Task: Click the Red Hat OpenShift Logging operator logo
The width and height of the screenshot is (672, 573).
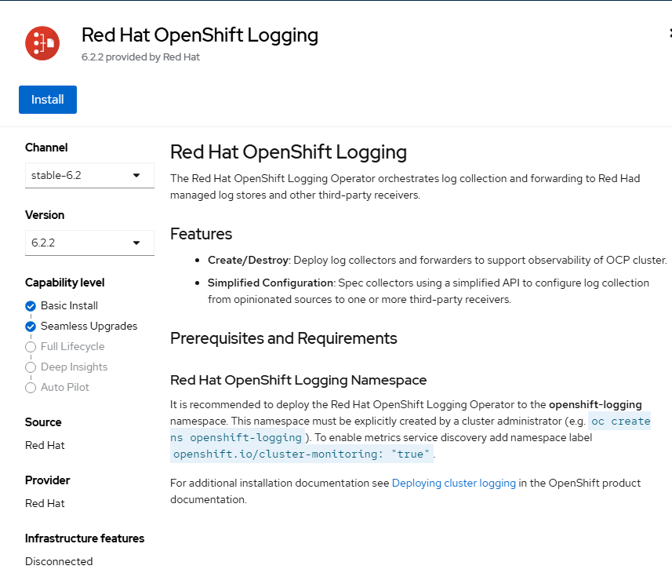Action: tap(42, 43)
